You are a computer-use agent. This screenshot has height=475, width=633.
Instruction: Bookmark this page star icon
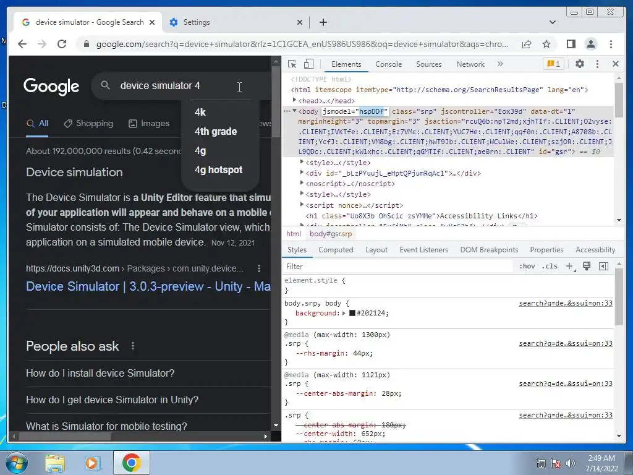click(x=546, y=44)
